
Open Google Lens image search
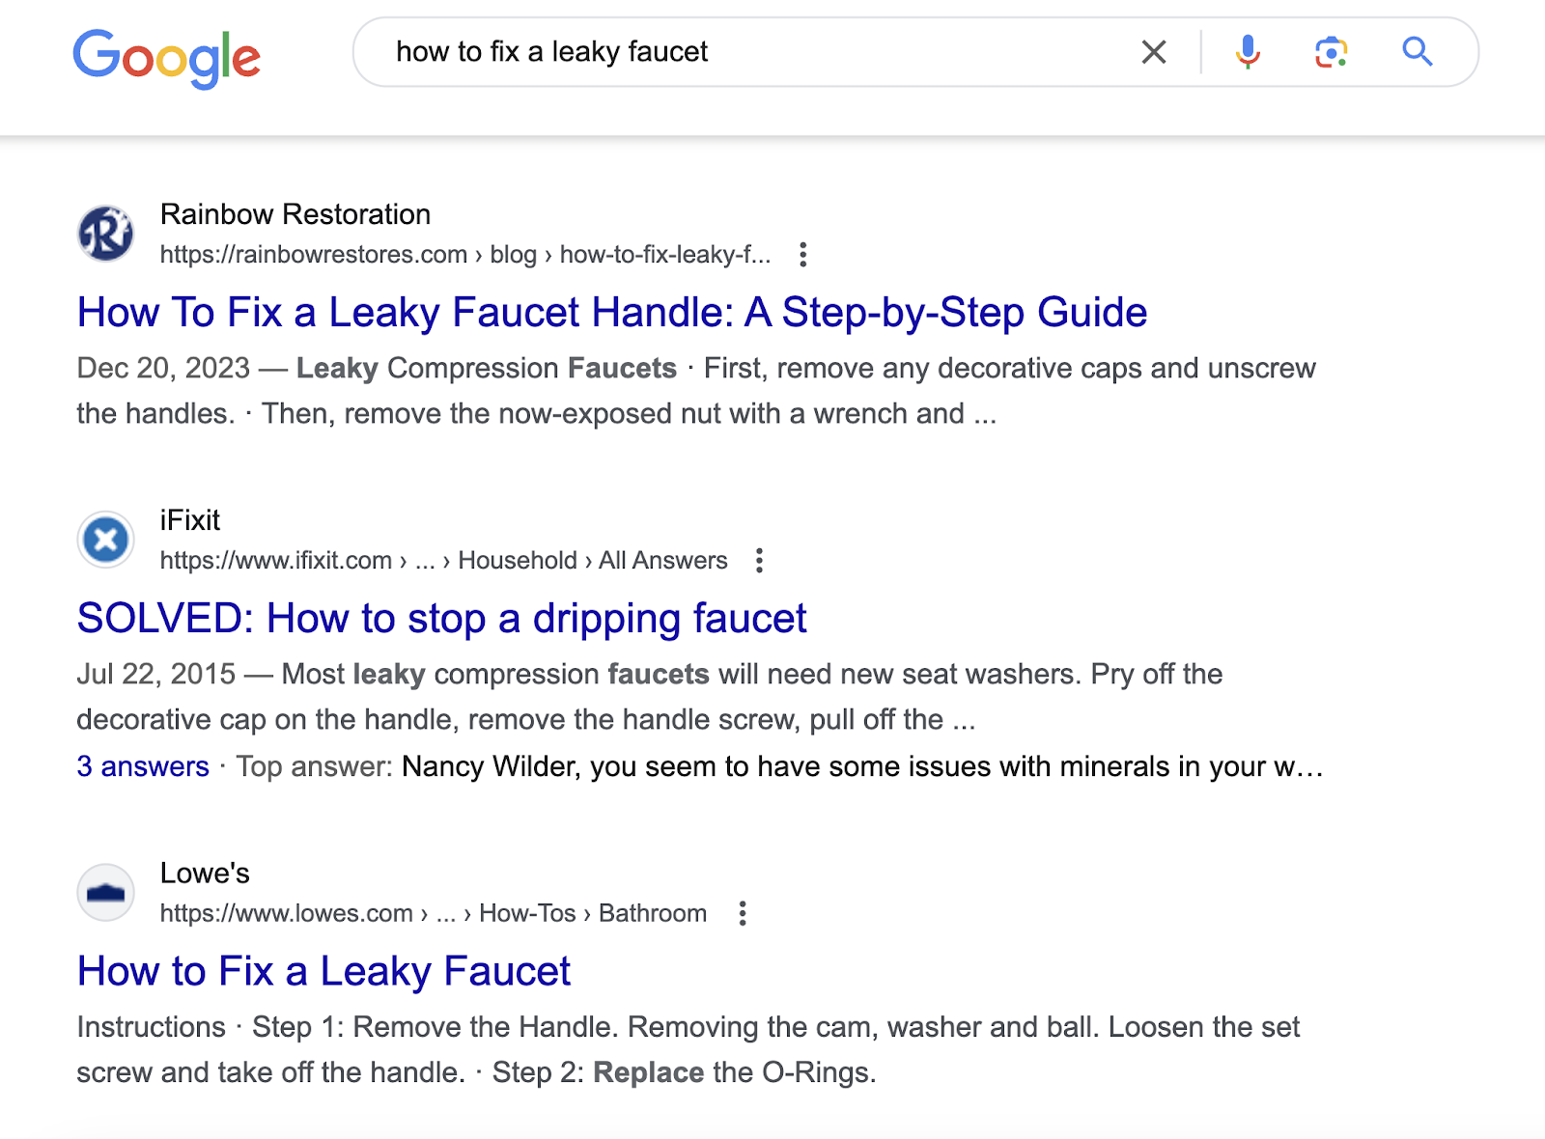(x=1333, y=52)
